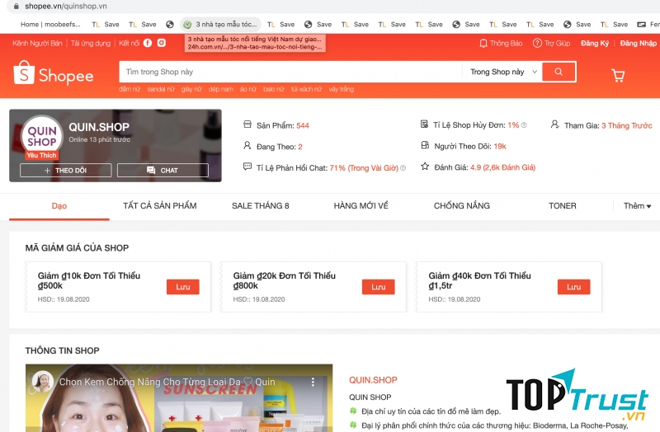Click the Thông Báo bell icon

point(483,44)
